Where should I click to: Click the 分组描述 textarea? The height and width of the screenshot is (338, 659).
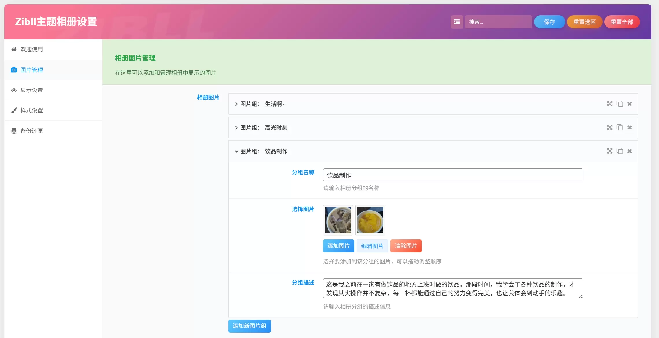click(453, 288)
